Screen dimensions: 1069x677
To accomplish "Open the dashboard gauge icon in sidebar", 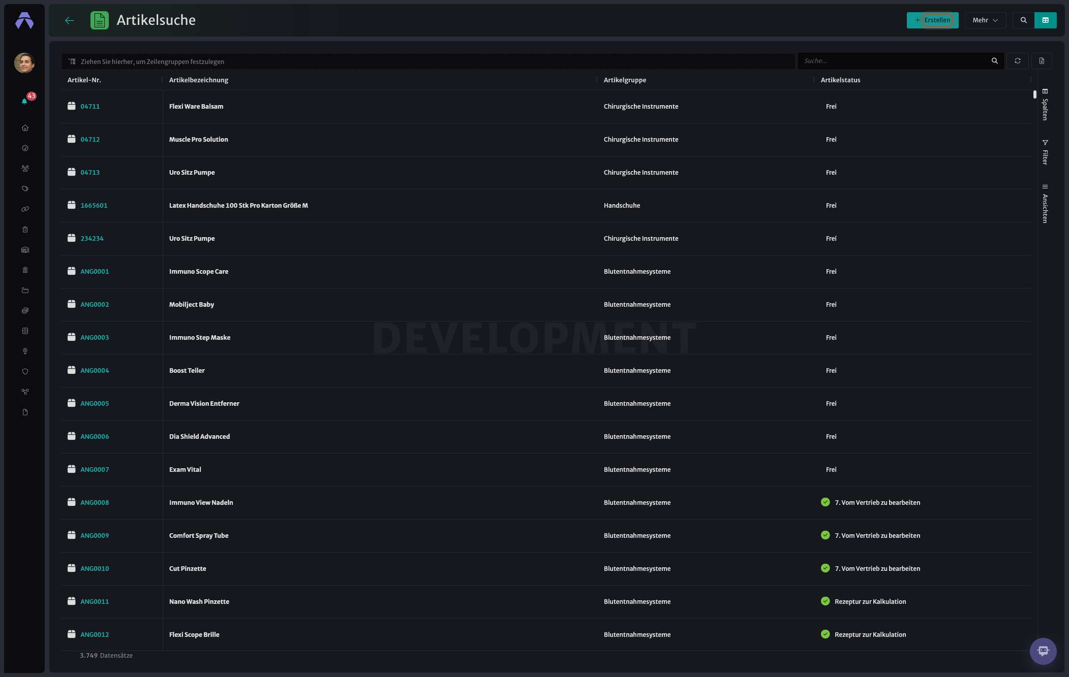I will (x=25, y=148).
